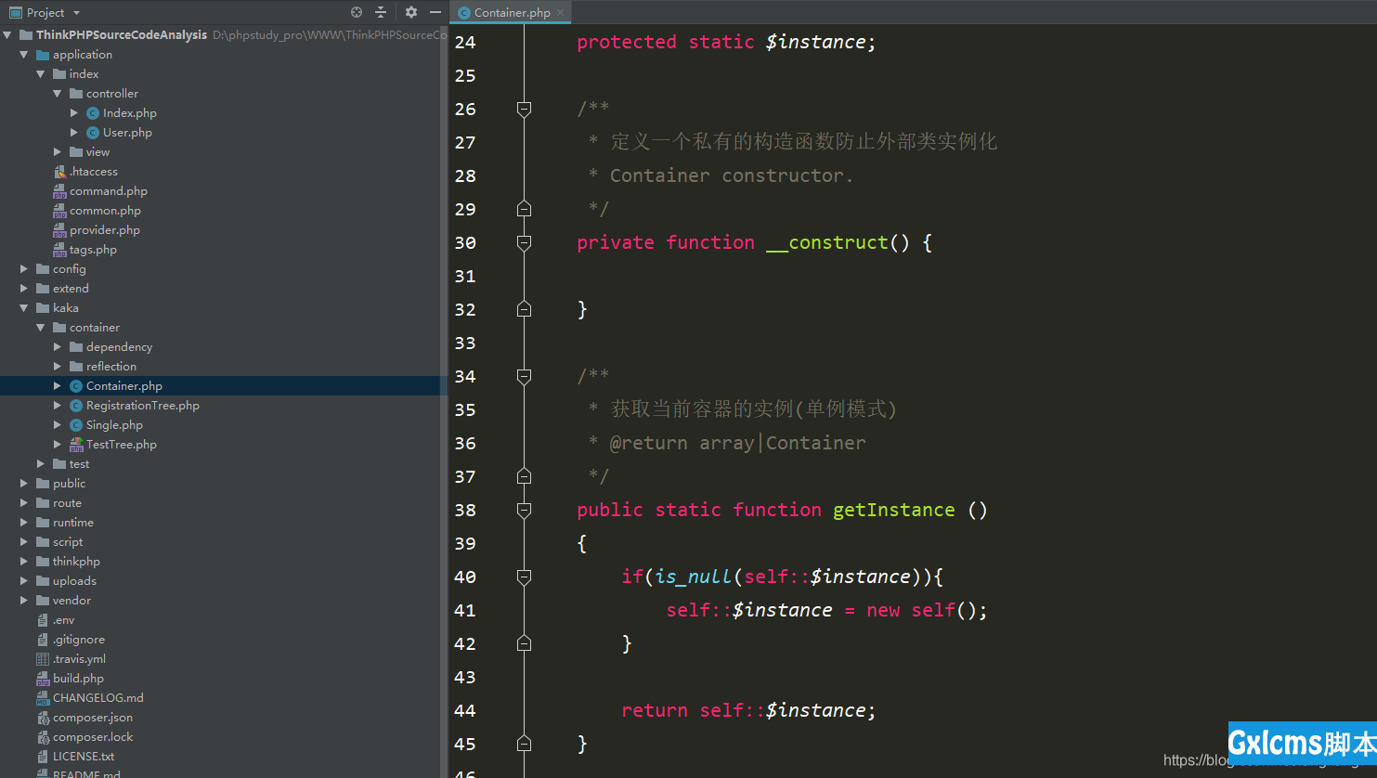1377x778 pixels.
Task: Fold the doc comment at line 26
Action: [524, 109]
